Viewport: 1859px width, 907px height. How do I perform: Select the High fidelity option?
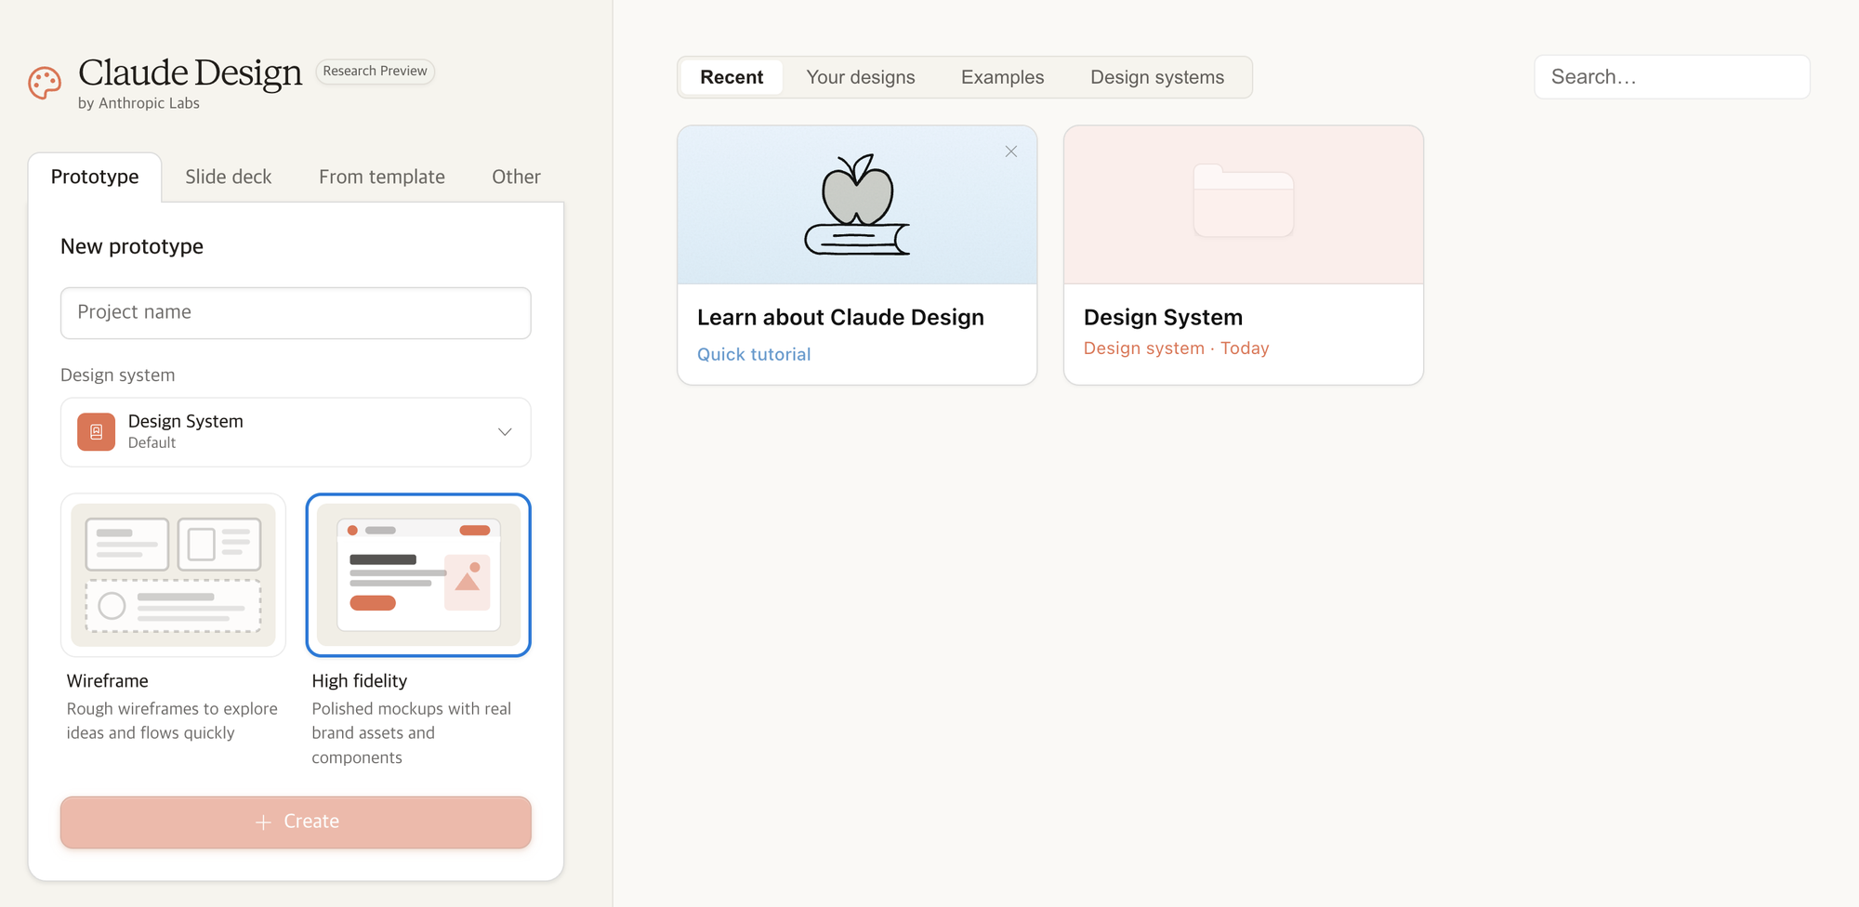coord(418,575)
